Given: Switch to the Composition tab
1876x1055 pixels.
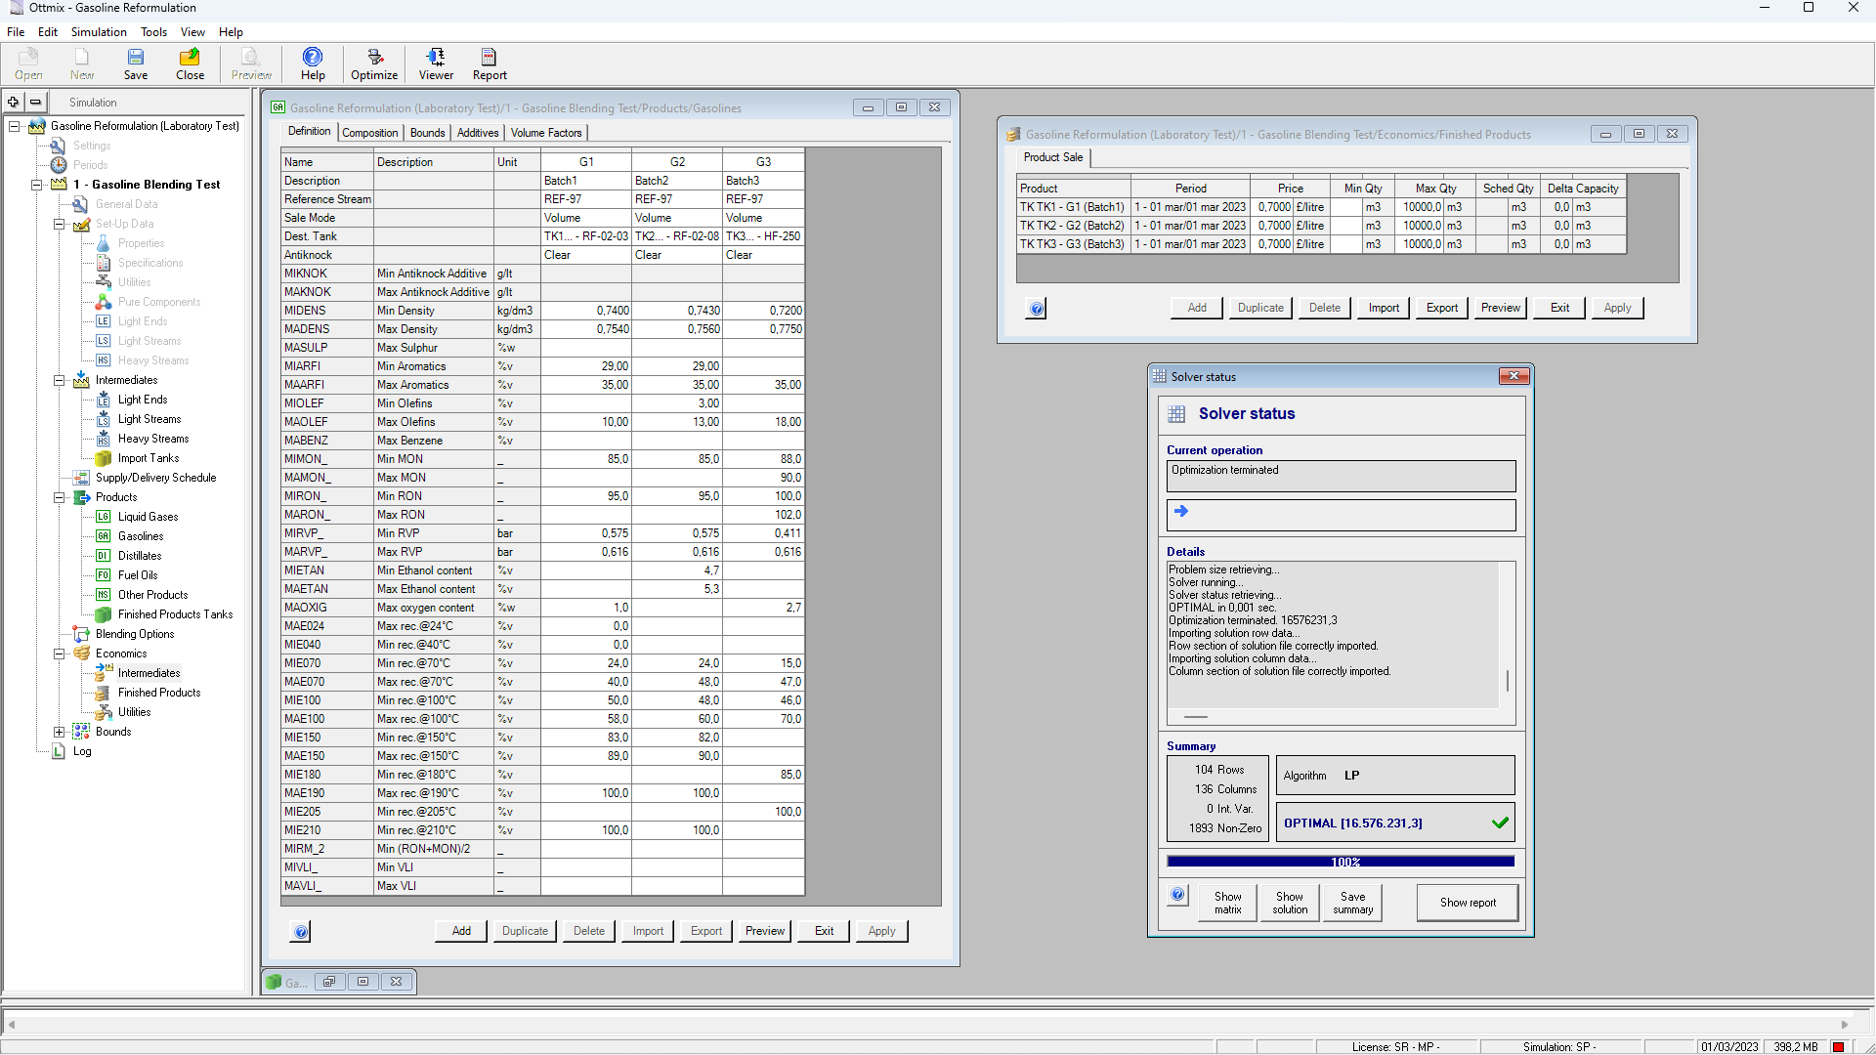Looking at the screenshot, I should [x=369, y=133].
